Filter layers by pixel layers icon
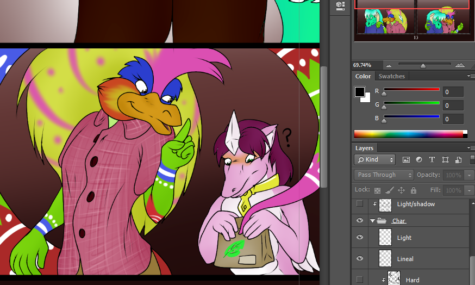475x285 pixels. pyautogui.click(x=406, y=159)
